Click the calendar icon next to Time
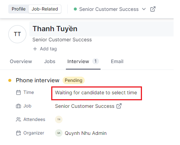Viewport: 180px width, 145px height. [x=18, y=92]
